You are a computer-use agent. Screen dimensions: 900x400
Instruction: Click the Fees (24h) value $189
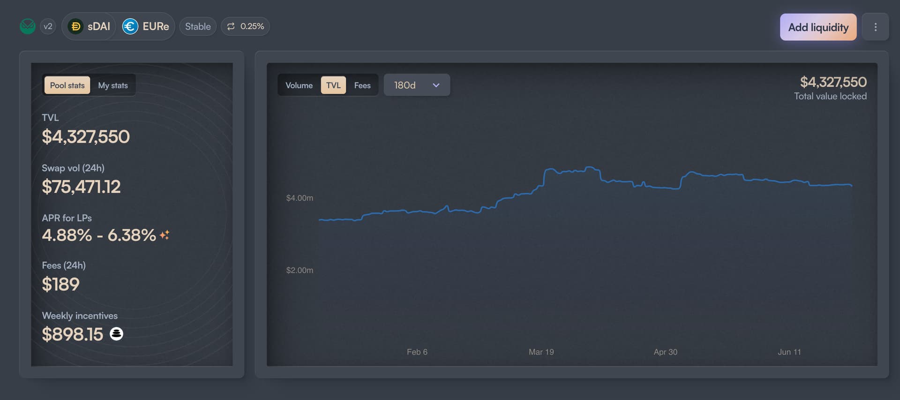[60, 284]
